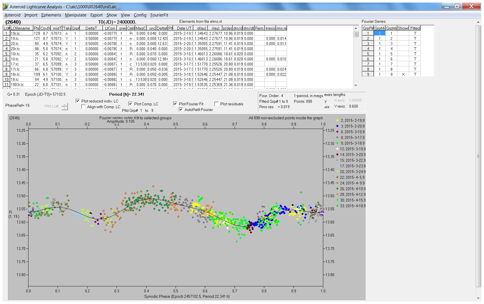Click the LtCorr column header
484x304 pixels.
point(110,28)
